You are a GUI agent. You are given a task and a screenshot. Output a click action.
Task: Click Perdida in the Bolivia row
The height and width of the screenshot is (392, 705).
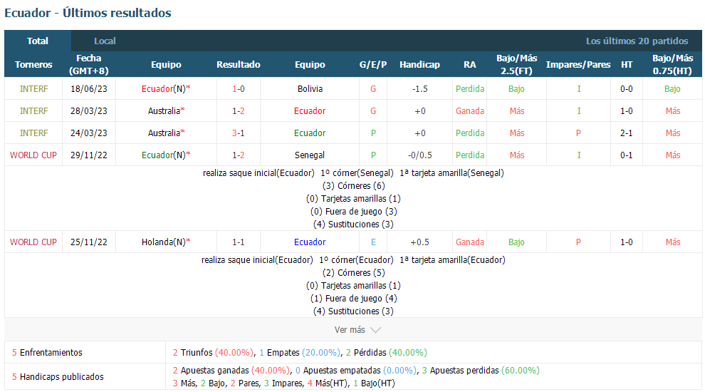[470, 88]
